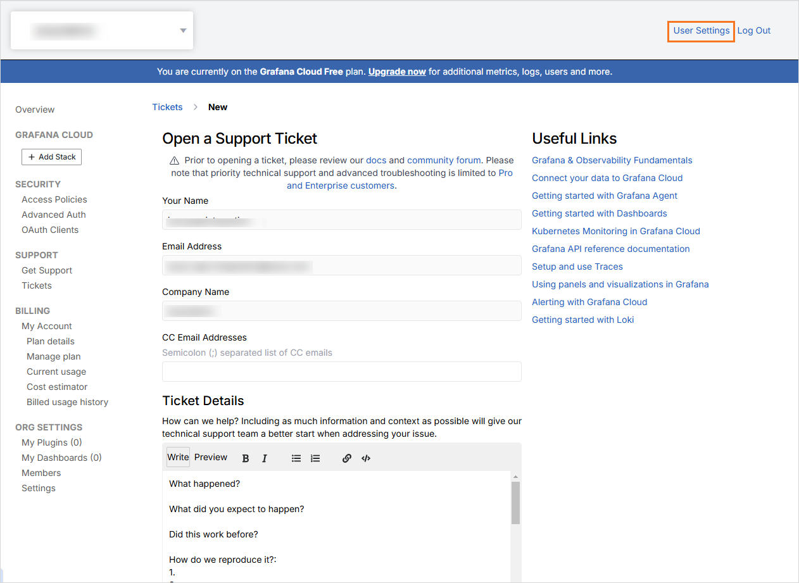Open Using panels and visualizations link
The width and height of the screenshot is (799, 583).
pos(620,284)
